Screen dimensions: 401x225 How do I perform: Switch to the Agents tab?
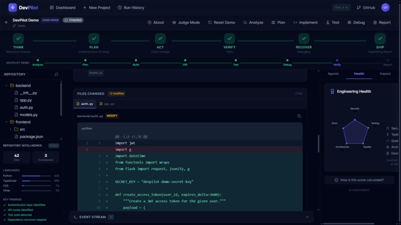pos(333,74)
